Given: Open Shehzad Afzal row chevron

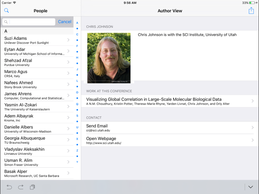Looking at the screenshot, I should click(x=69, y=62).
